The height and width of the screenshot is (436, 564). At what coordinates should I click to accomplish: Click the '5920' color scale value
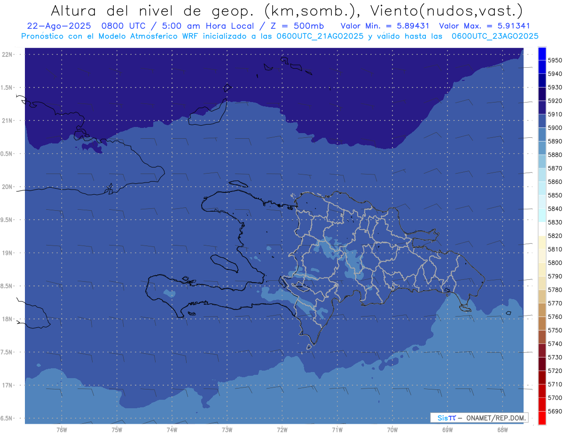(555, 101)
